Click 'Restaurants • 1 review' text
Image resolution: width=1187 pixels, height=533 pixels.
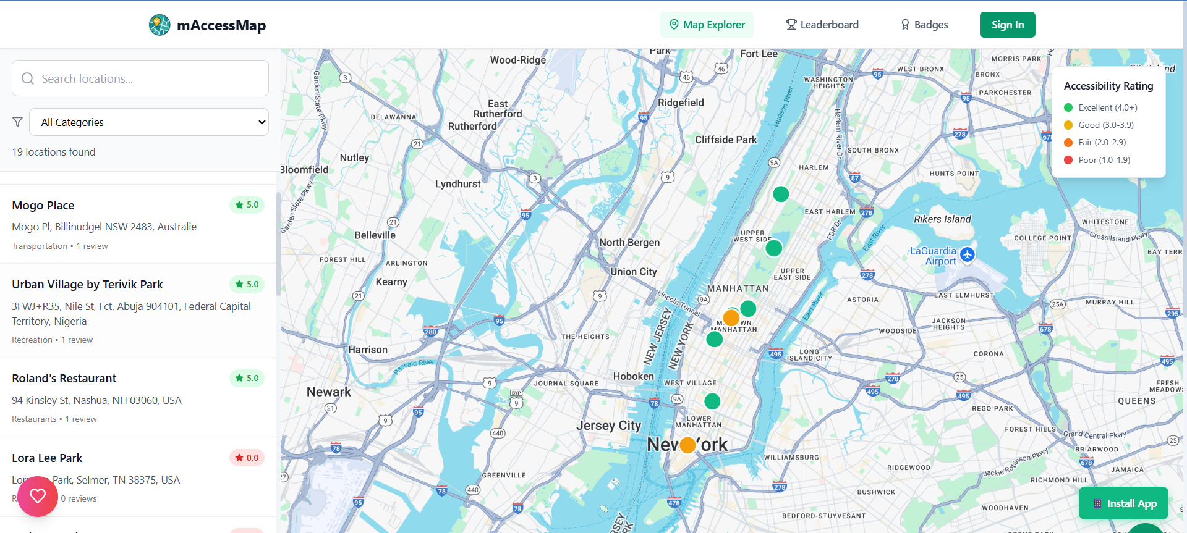tap(54, 419)
